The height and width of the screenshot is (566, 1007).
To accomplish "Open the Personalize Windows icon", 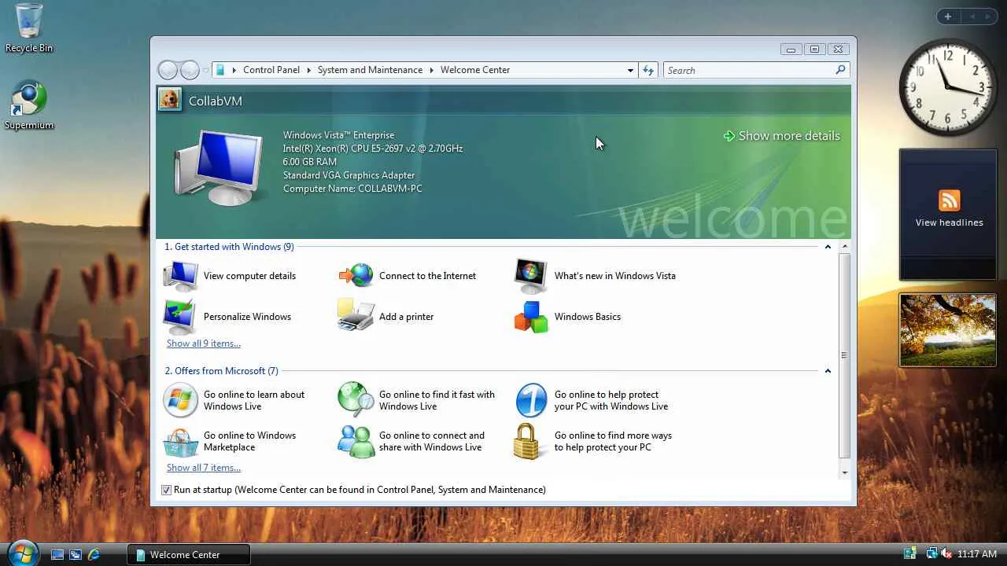I will click(x=180, y=317).
